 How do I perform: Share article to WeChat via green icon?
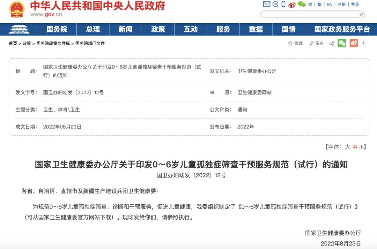click(x=342, y=43)
